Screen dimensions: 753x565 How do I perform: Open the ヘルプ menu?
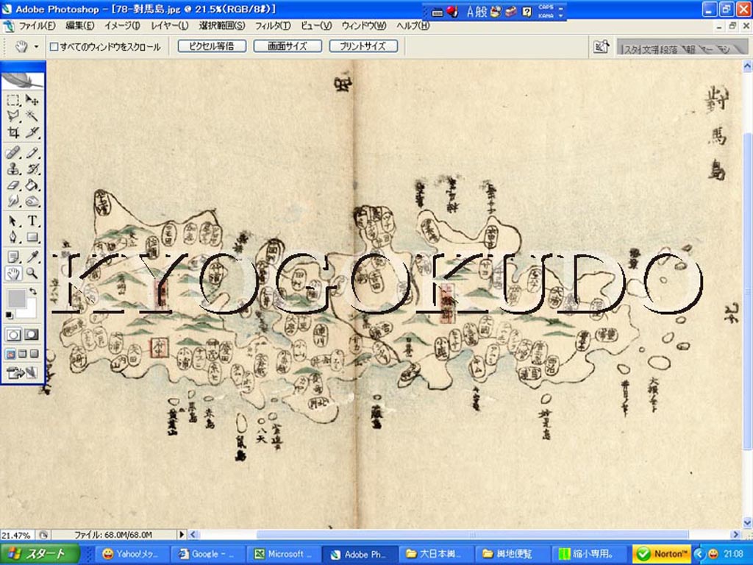coord(413,26)
